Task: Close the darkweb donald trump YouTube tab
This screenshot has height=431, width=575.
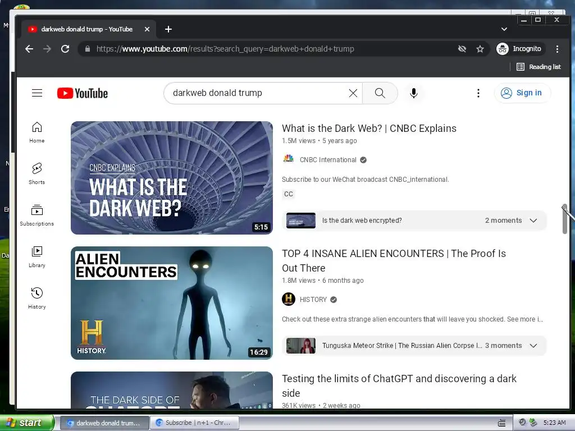Action: 147,29
